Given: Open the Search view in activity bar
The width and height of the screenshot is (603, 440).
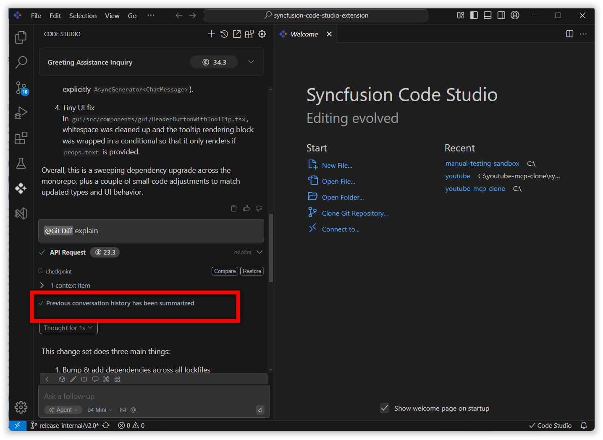Looking at the screenshot, I should pos(21,62).
